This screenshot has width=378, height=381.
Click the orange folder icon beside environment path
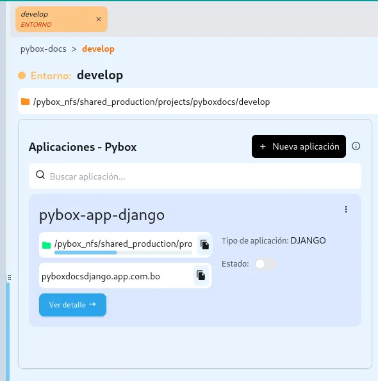coord(26,102)
